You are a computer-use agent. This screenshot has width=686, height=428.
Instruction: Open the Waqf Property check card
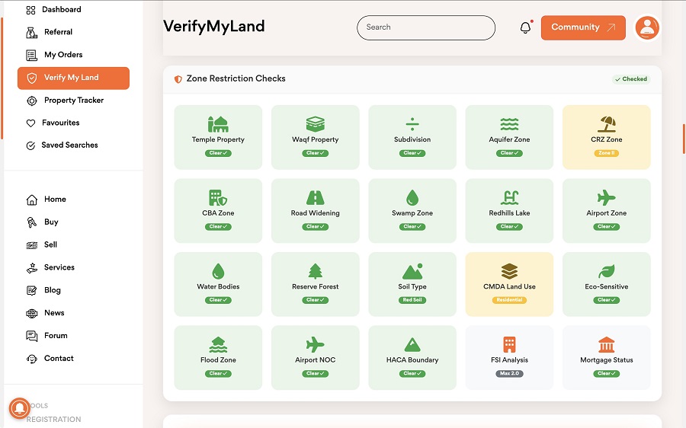tap(315, 137)
